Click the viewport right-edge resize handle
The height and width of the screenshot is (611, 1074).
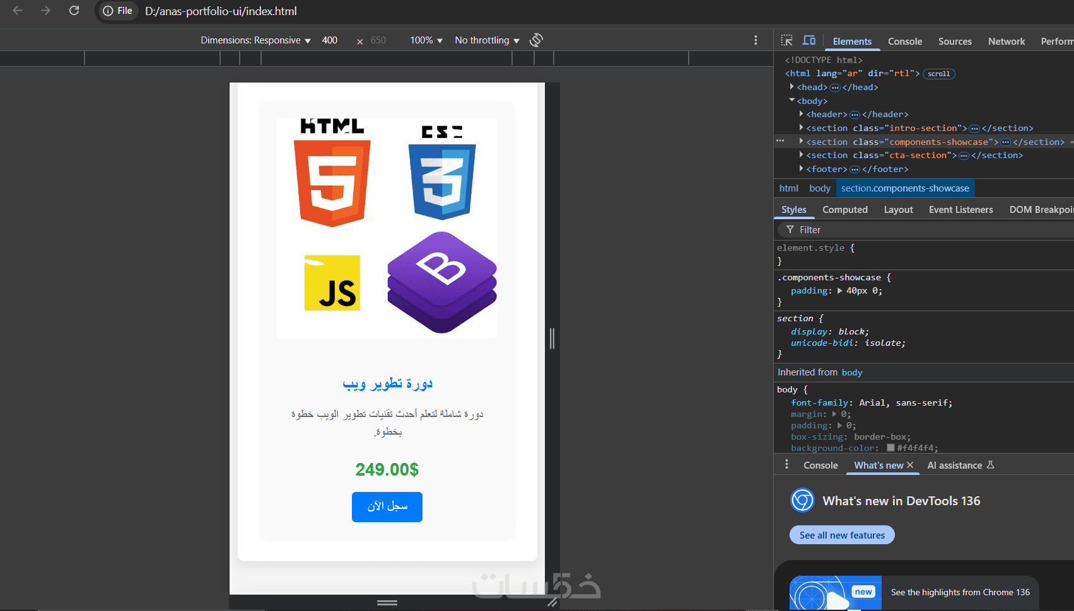point(552,338)
